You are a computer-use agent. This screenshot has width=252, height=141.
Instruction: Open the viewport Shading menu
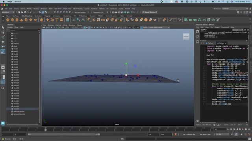point(51,25)
